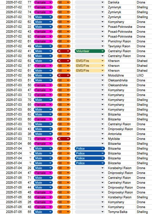Select the Molodizhne location cell
This screenshot has height=214, width=152.
(x=122, y=76)
